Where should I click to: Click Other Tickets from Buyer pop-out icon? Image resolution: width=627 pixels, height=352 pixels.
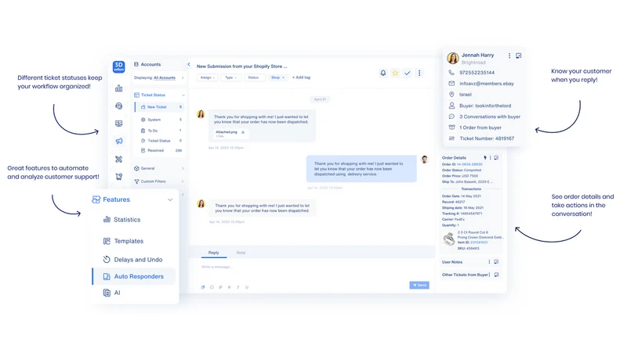(x=496, y=275)
